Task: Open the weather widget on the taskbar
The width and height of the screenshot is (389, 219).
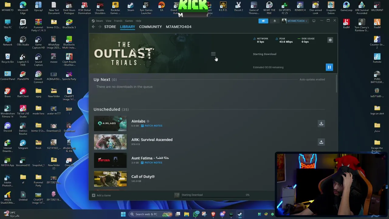Action: pyautogui.click(x=12, y=214)
